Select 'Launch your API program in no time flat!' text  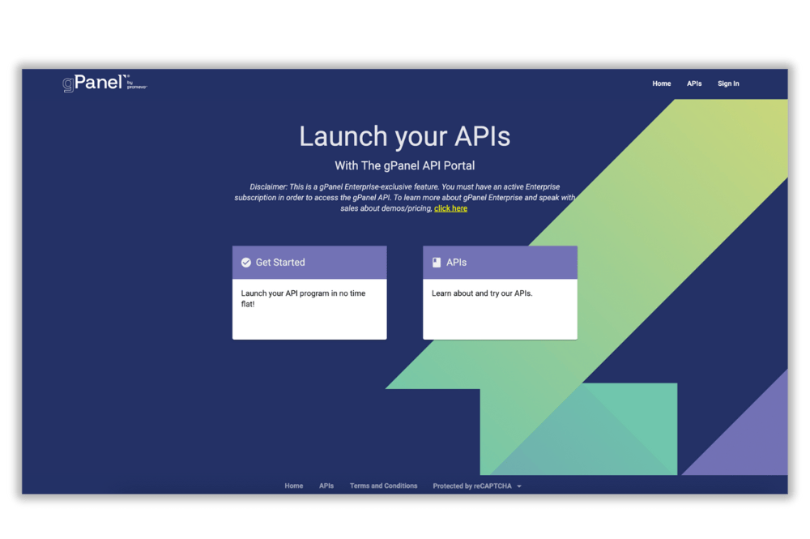[x=303, y=298]
